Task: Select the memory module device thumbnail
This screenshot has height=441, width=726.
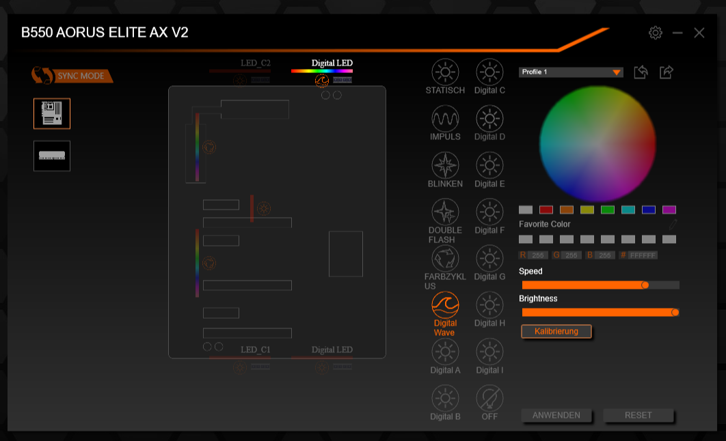Action: tap(52, 156)
